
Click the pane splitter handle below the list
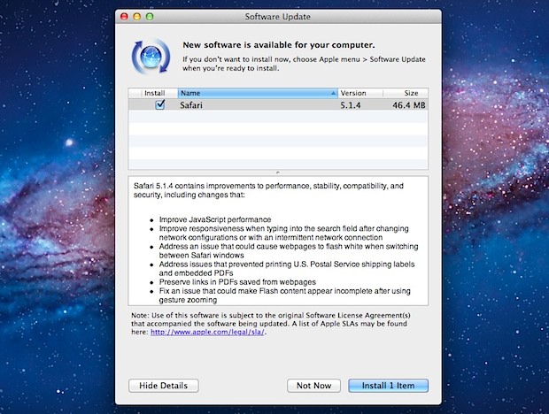point(278,172)
